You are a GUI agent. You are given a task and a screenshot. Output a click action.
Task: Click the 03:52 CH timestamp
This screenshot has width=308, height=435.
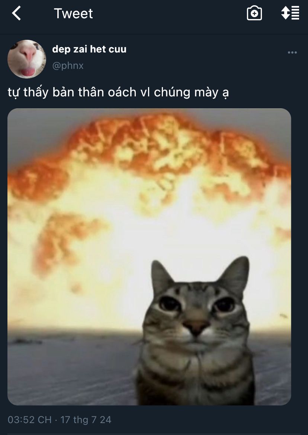click(x=30, y=420)
